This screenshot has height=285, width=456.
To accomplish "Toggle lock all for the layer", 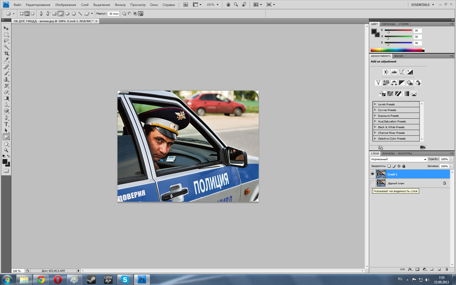I will click(x=404, y=166).
